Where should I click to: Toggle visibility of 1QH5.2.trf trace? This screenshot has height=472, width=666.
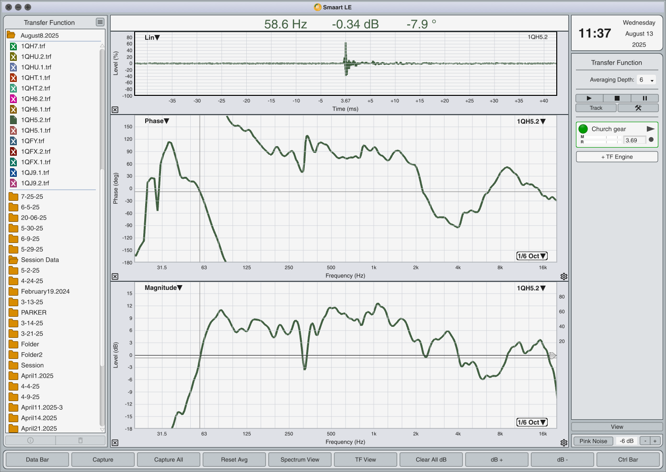click(13, 120)
